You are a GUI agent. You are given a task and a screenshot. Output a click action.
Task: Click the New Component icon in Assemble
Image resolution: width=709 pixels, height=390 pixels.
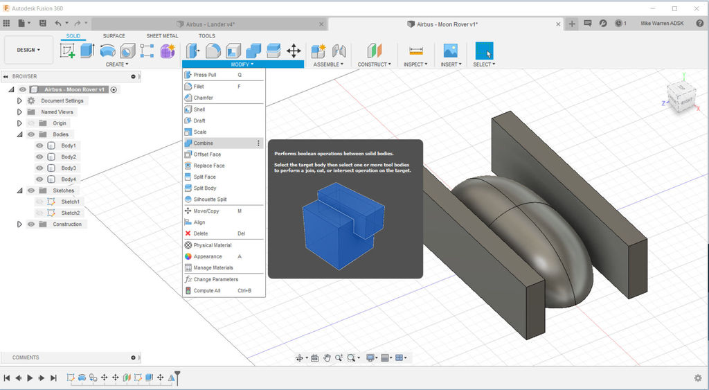click(318, 51)
